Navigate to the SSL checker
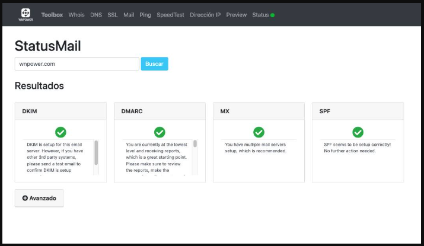This screenshot has width=424, height=246. pos(113,15)
